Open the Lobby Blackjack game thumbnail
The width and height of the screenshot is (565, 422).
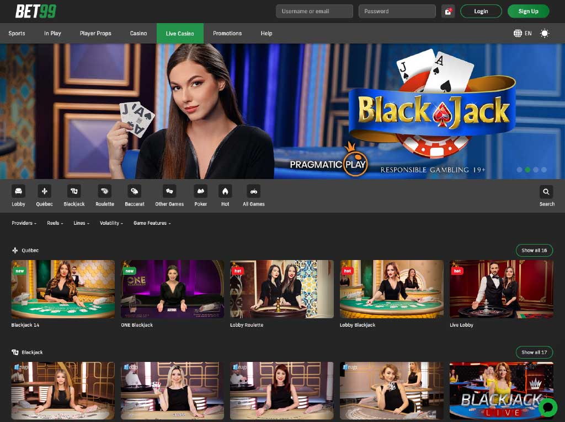[x=392, y=289]
